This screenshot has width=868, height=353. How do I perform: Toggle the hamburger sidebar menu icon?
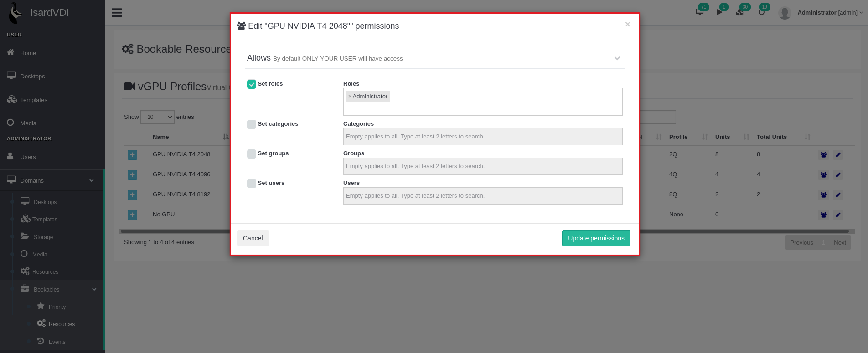(x=117, y=13)
